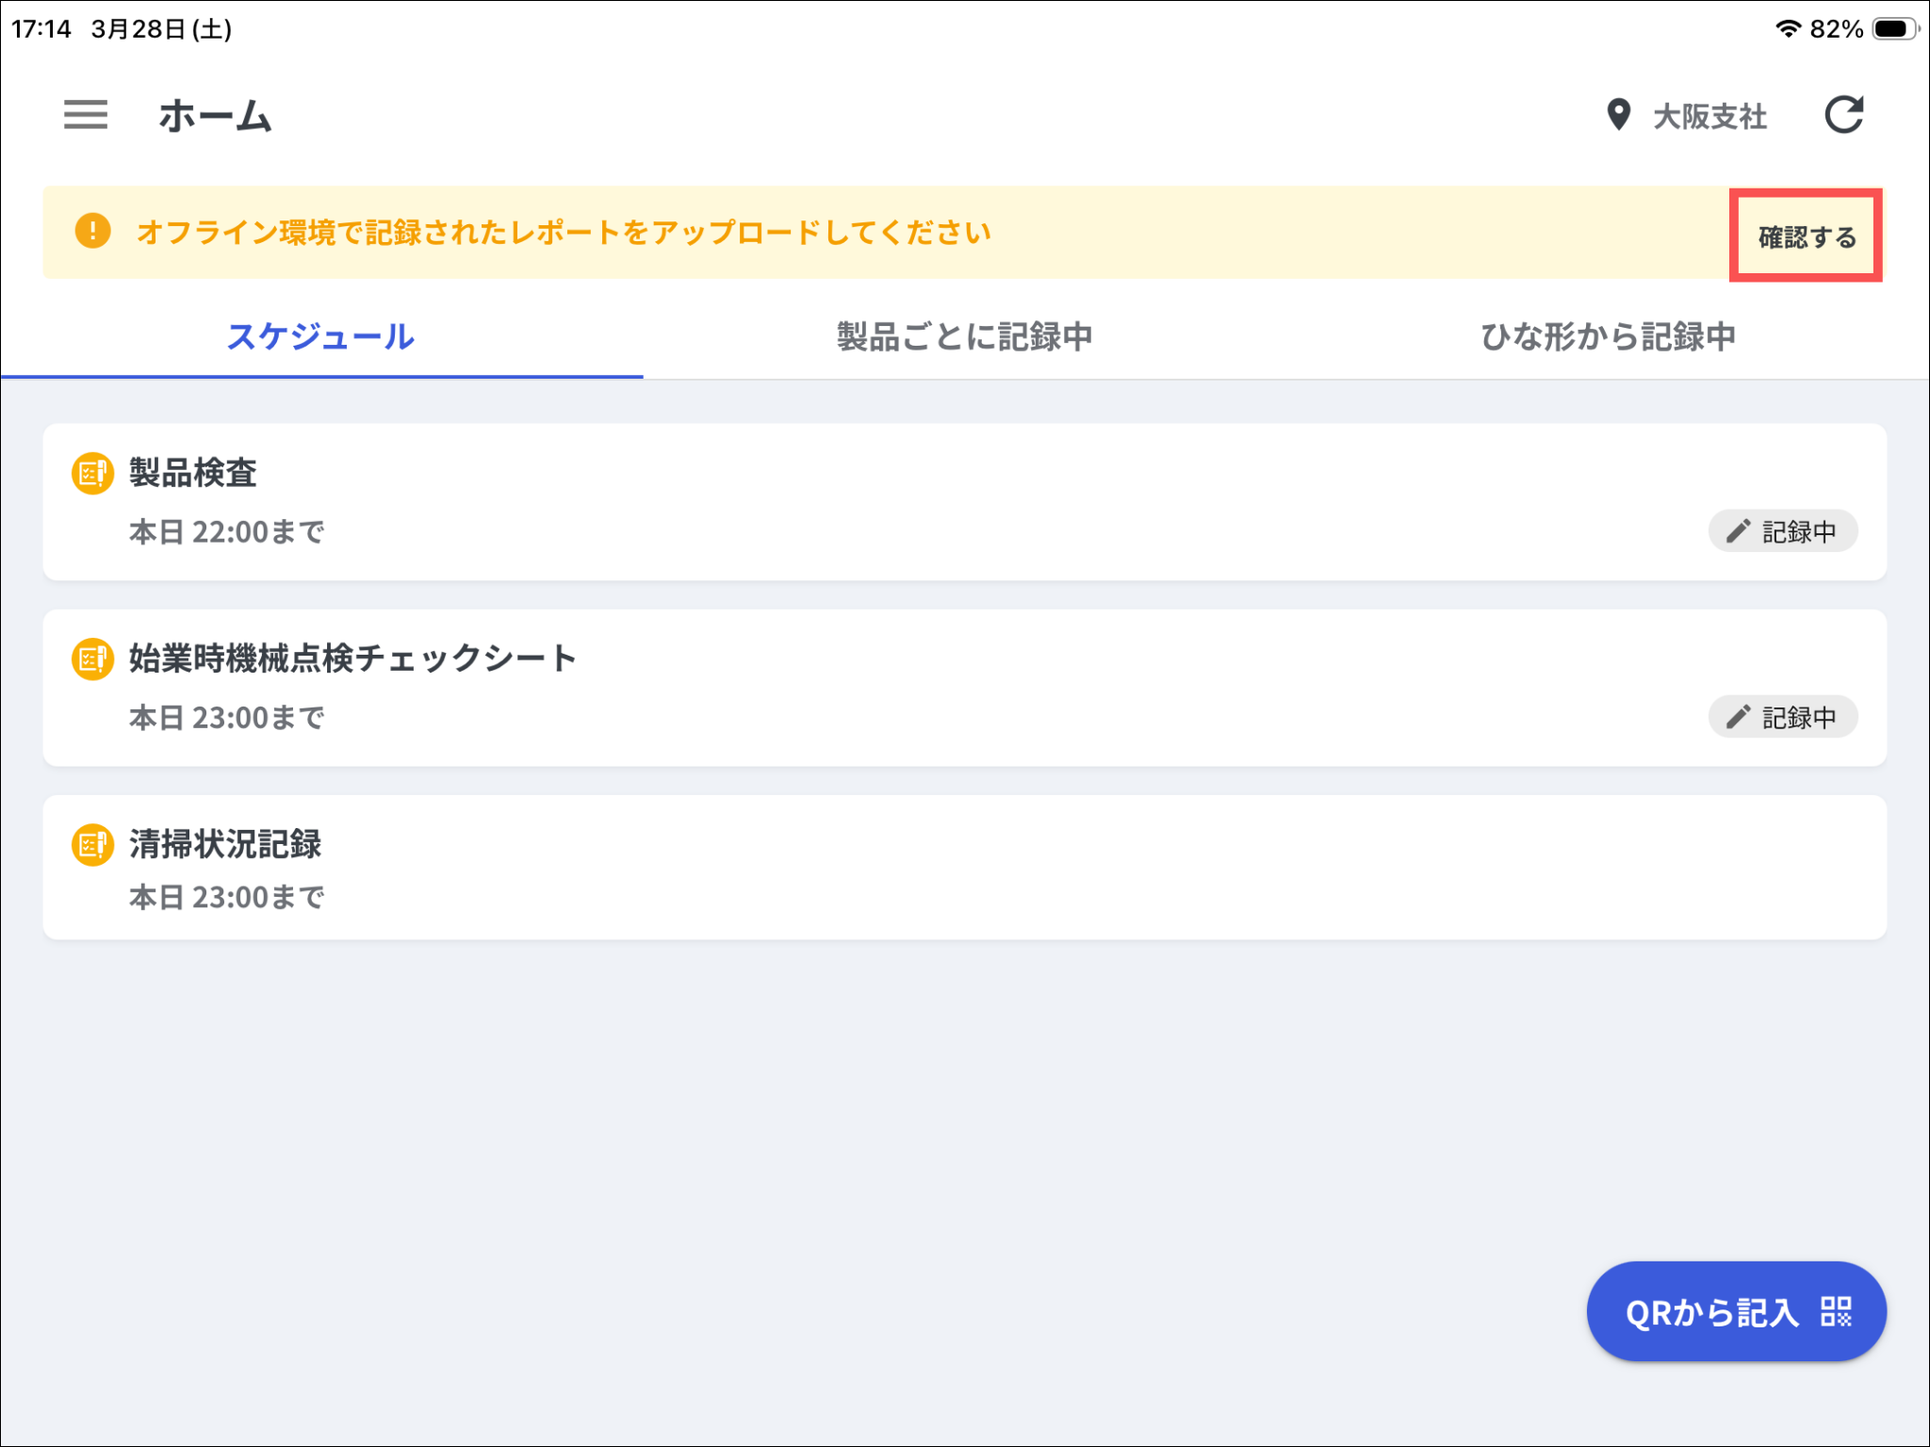Switch to 製品ごとに記録中 tab
This screenshot has width=1930, height=1447.
tap(964, 336)
